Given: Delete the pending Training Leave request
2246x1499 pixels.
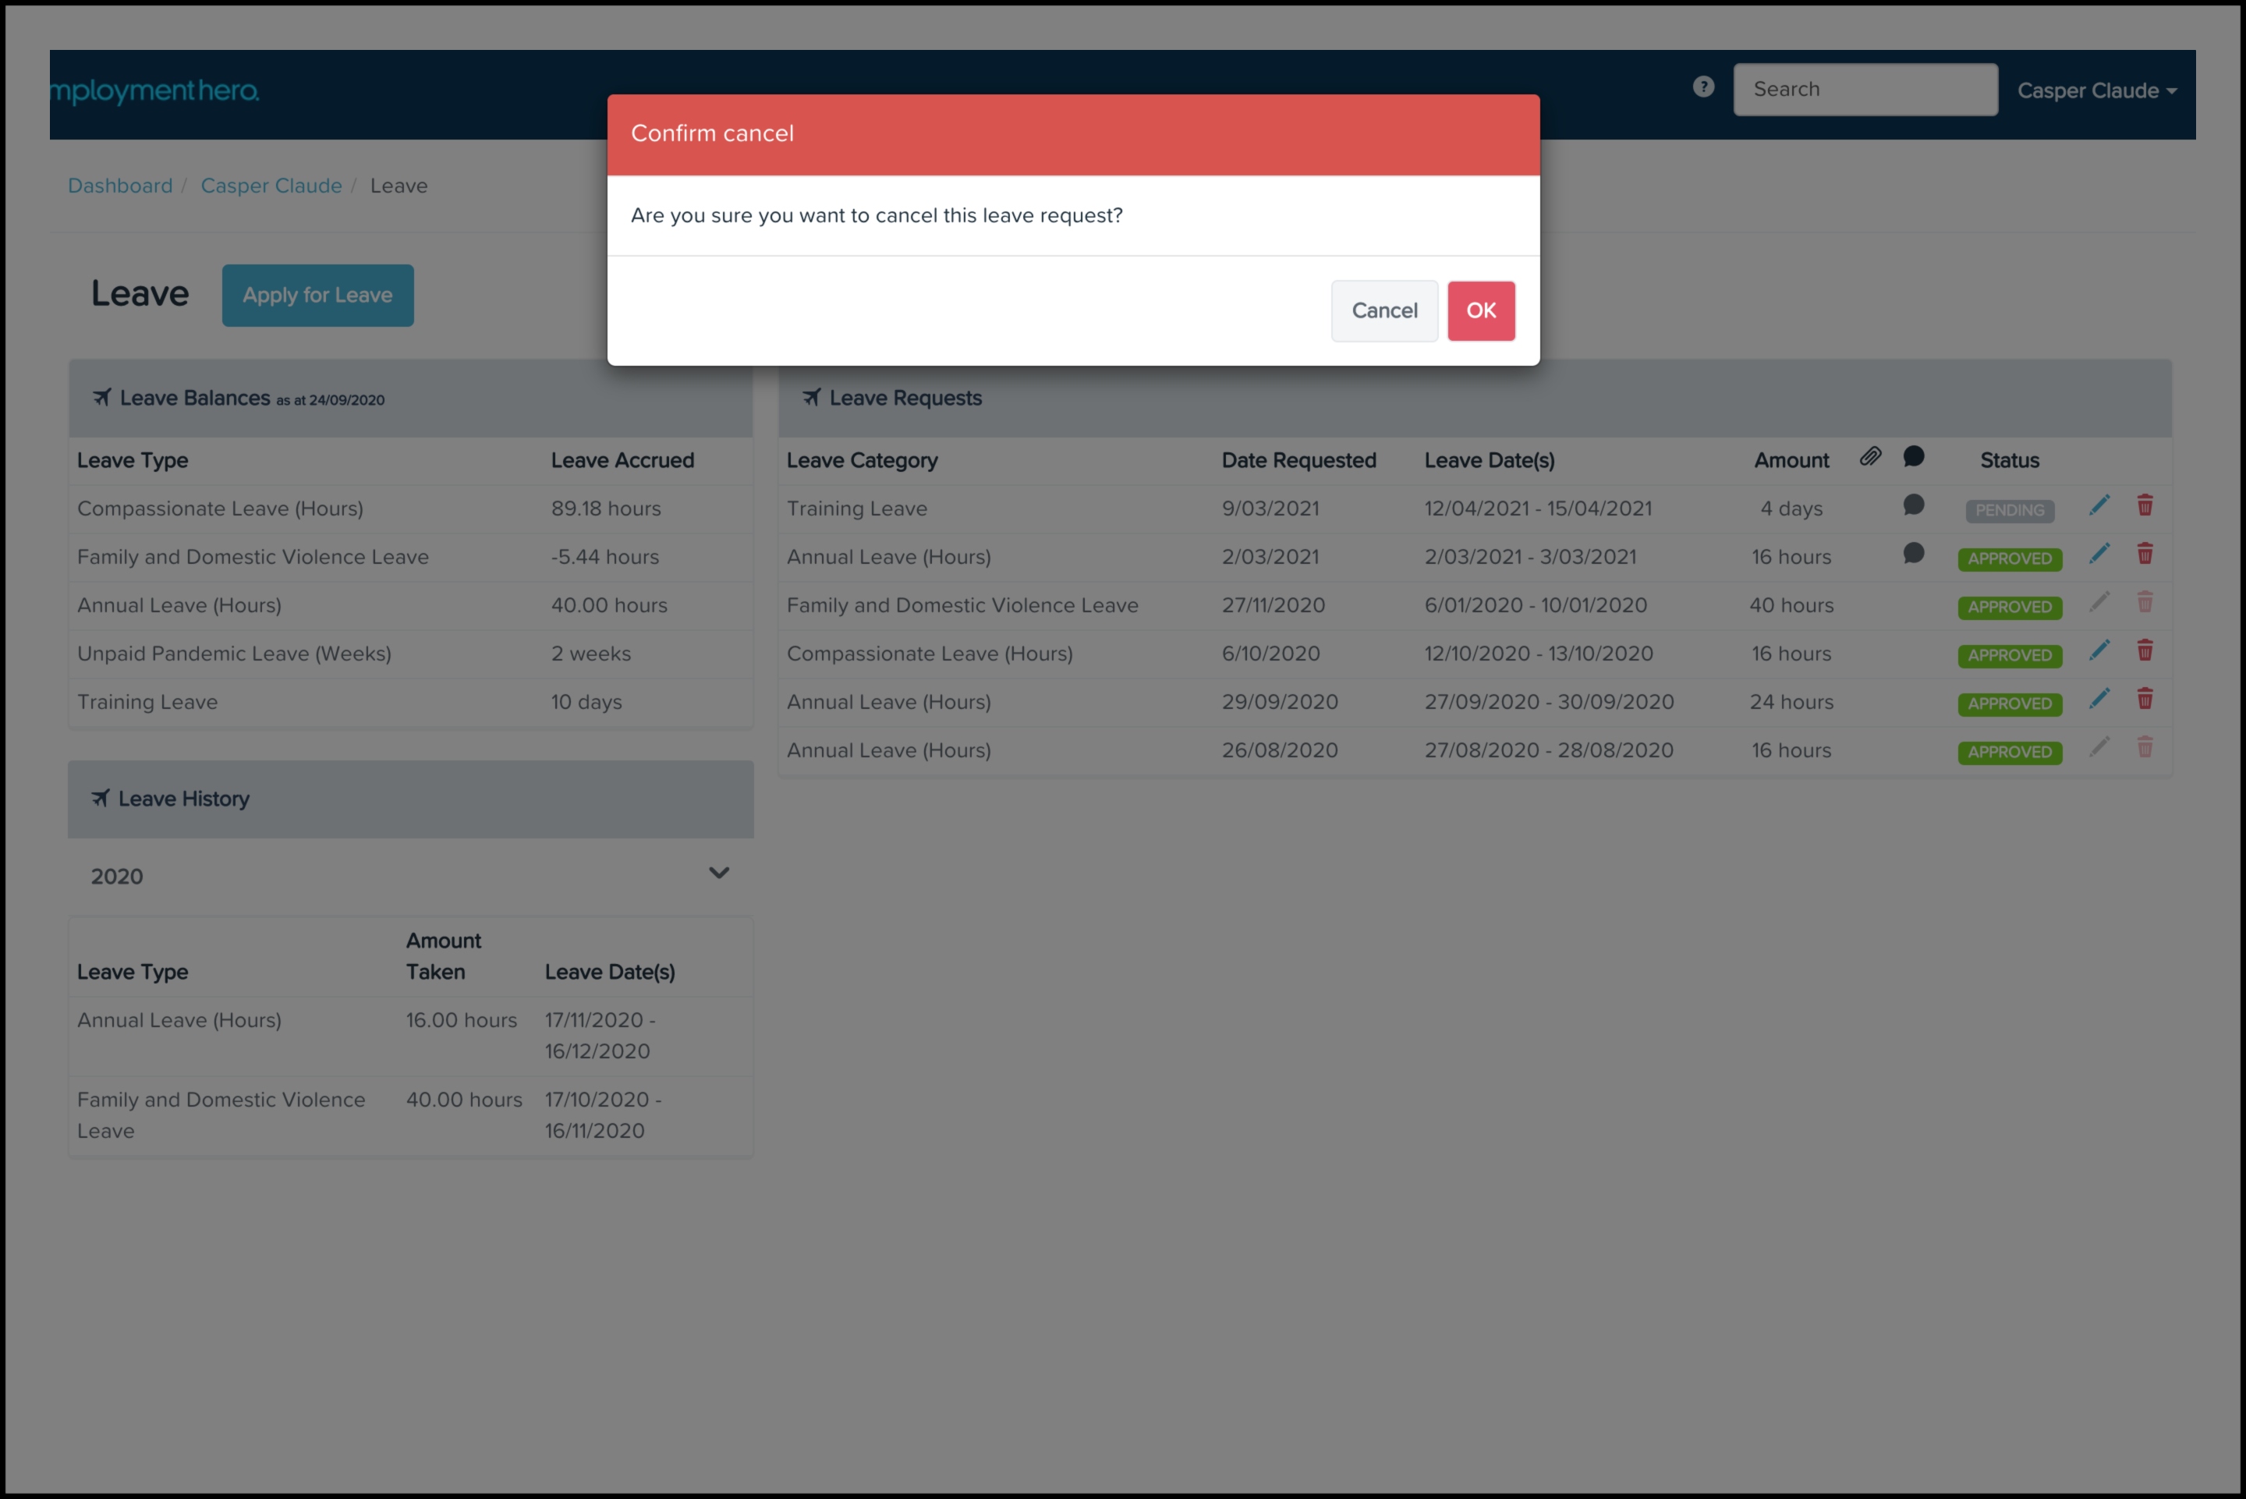Looking at the screenshot, I should 2145,505.
